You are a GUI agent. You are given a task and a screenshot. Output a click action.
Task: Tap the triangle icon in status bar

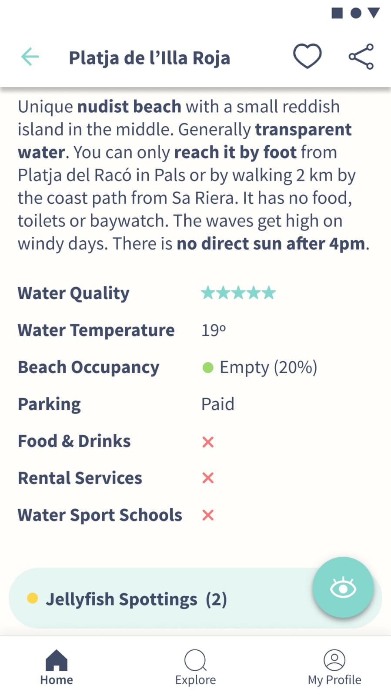pyautogui.click(x=374, y=13)
